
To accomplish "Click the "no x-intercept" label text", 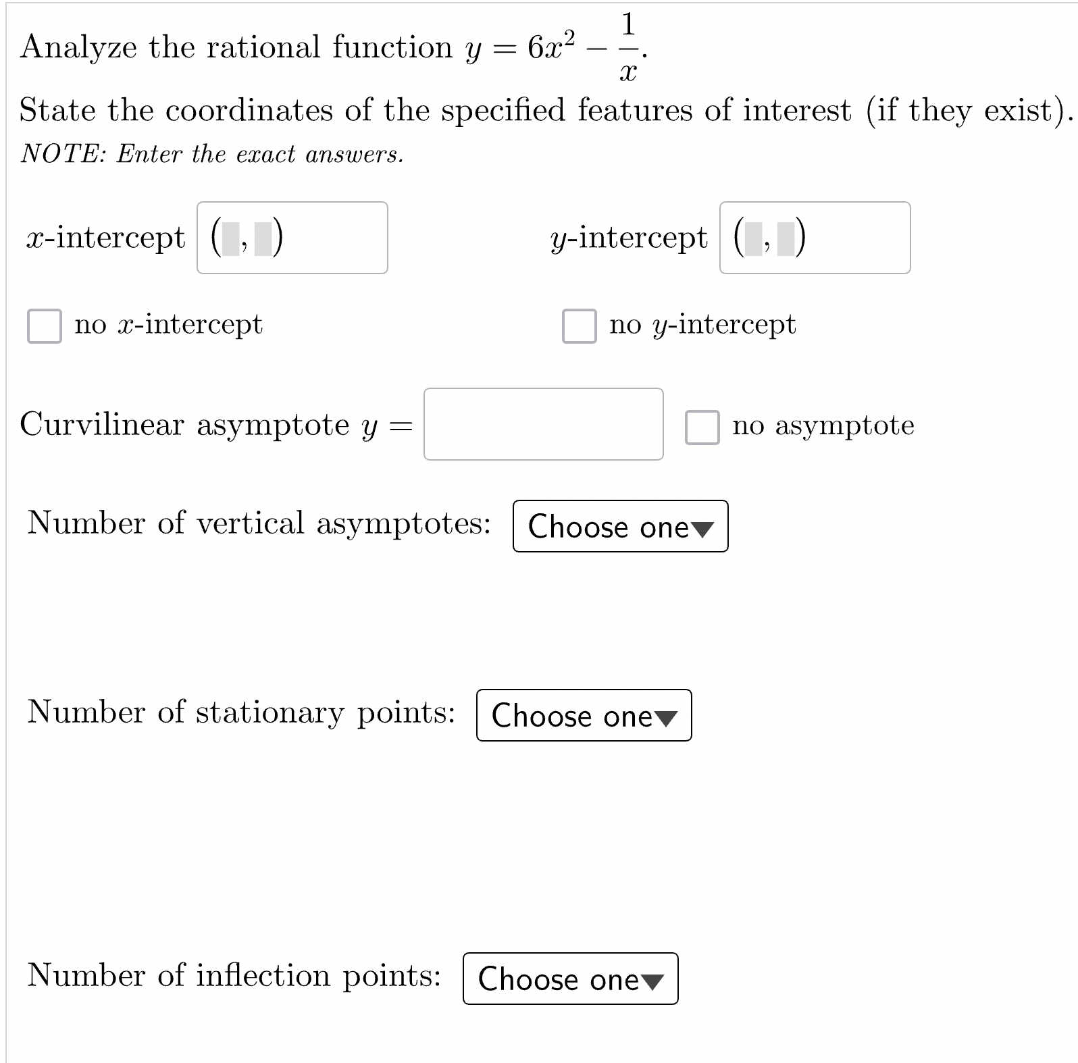I will click(x=166, y=325).
